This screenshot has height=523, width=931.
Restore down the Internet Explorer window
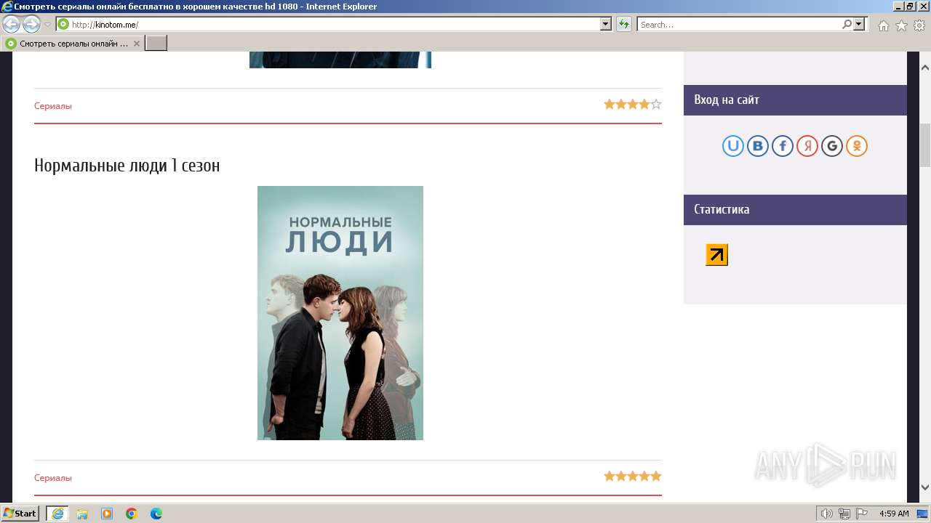[x=909, y=7]
